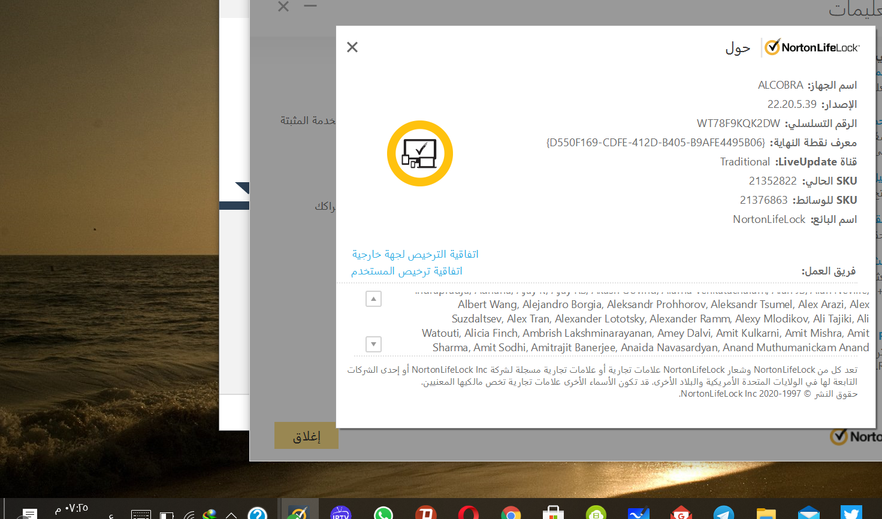Screen dimensions: 882x519
Task: Open the IPTV app in taskbar
Action: [340, 513]
